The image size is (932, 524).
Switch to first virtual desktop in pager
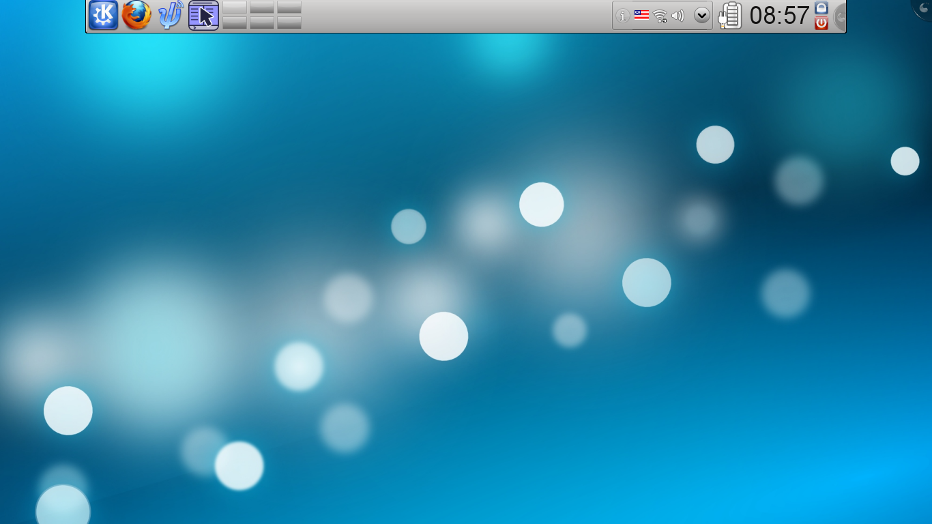(235, 8)
